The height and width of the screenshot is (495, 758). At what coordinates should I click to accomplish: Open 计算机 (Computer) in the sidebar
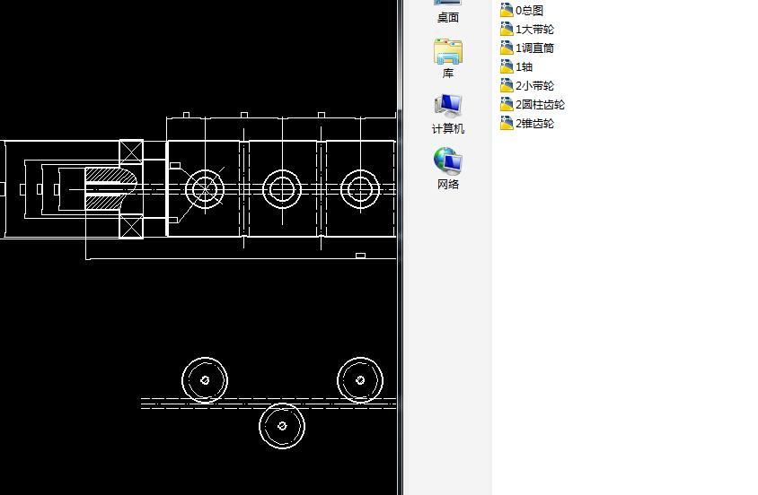tap(447, 114)
